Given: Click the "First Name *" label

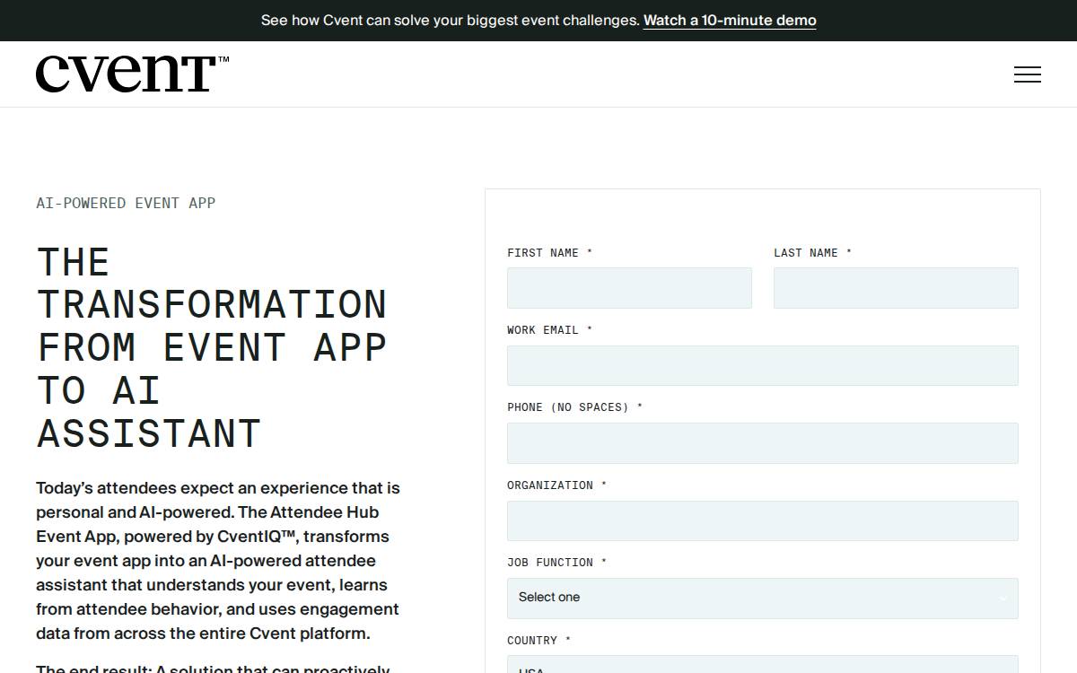Looking at the screenshot, I should click(x=550, y=253).
